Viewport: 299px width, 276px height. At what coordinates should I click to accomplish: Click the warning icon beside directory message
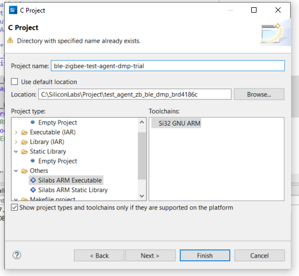(10, 40)
